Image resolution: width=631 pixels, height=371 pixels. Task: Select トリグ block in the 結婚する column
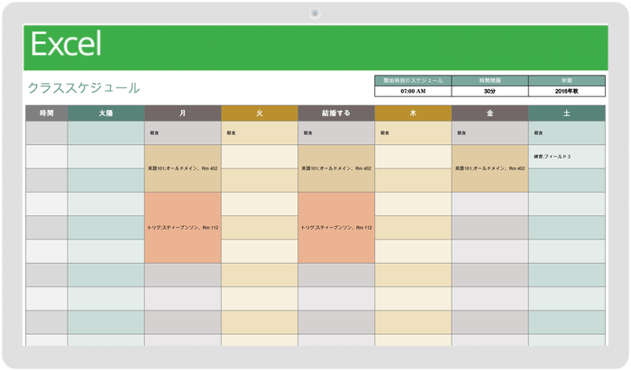point(336,228)
